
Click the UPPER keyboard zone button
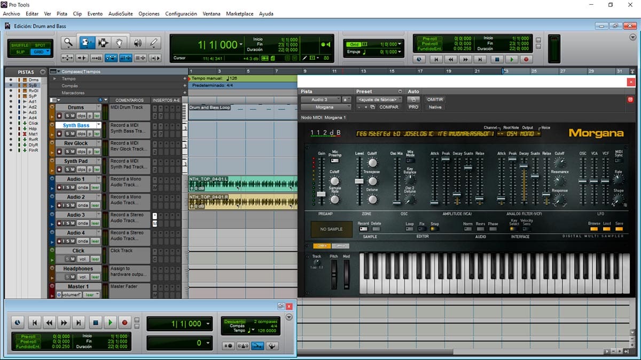click(340, 246)
